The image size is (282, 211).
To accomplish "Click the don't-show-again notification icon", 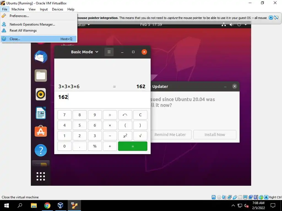I will tap(276, 18).
